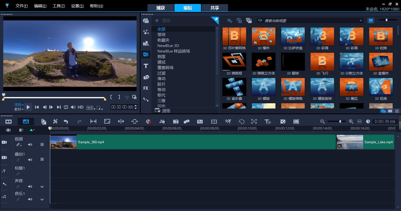
Task: Open the resize/crop mode dropdown
Action: [x=100, y=108]
